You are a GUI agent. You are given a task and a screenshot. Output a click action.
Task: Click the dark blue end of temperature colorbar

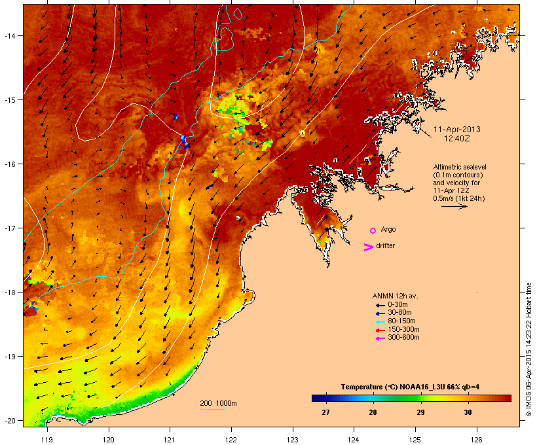tap(316, 398)
